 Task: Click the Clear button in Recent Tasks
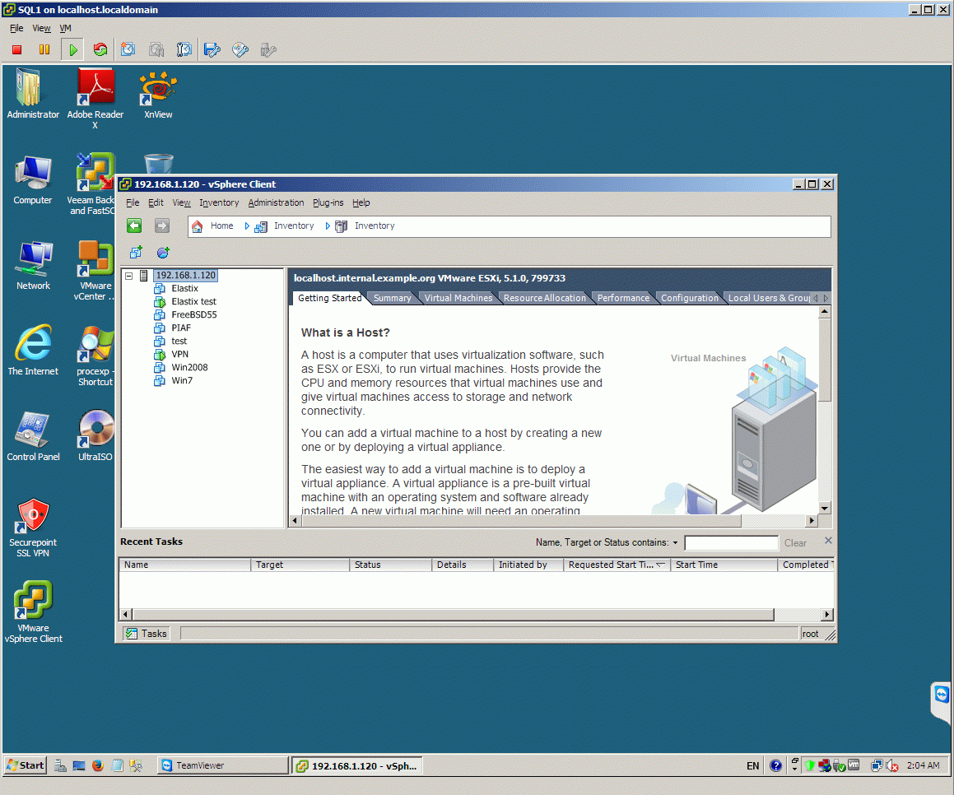pyautogui.click(x=795, y=542)
